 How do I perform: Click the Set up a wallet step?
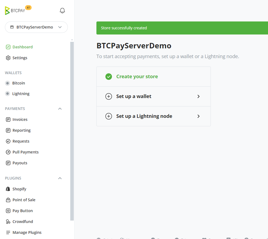coord(153,96)
